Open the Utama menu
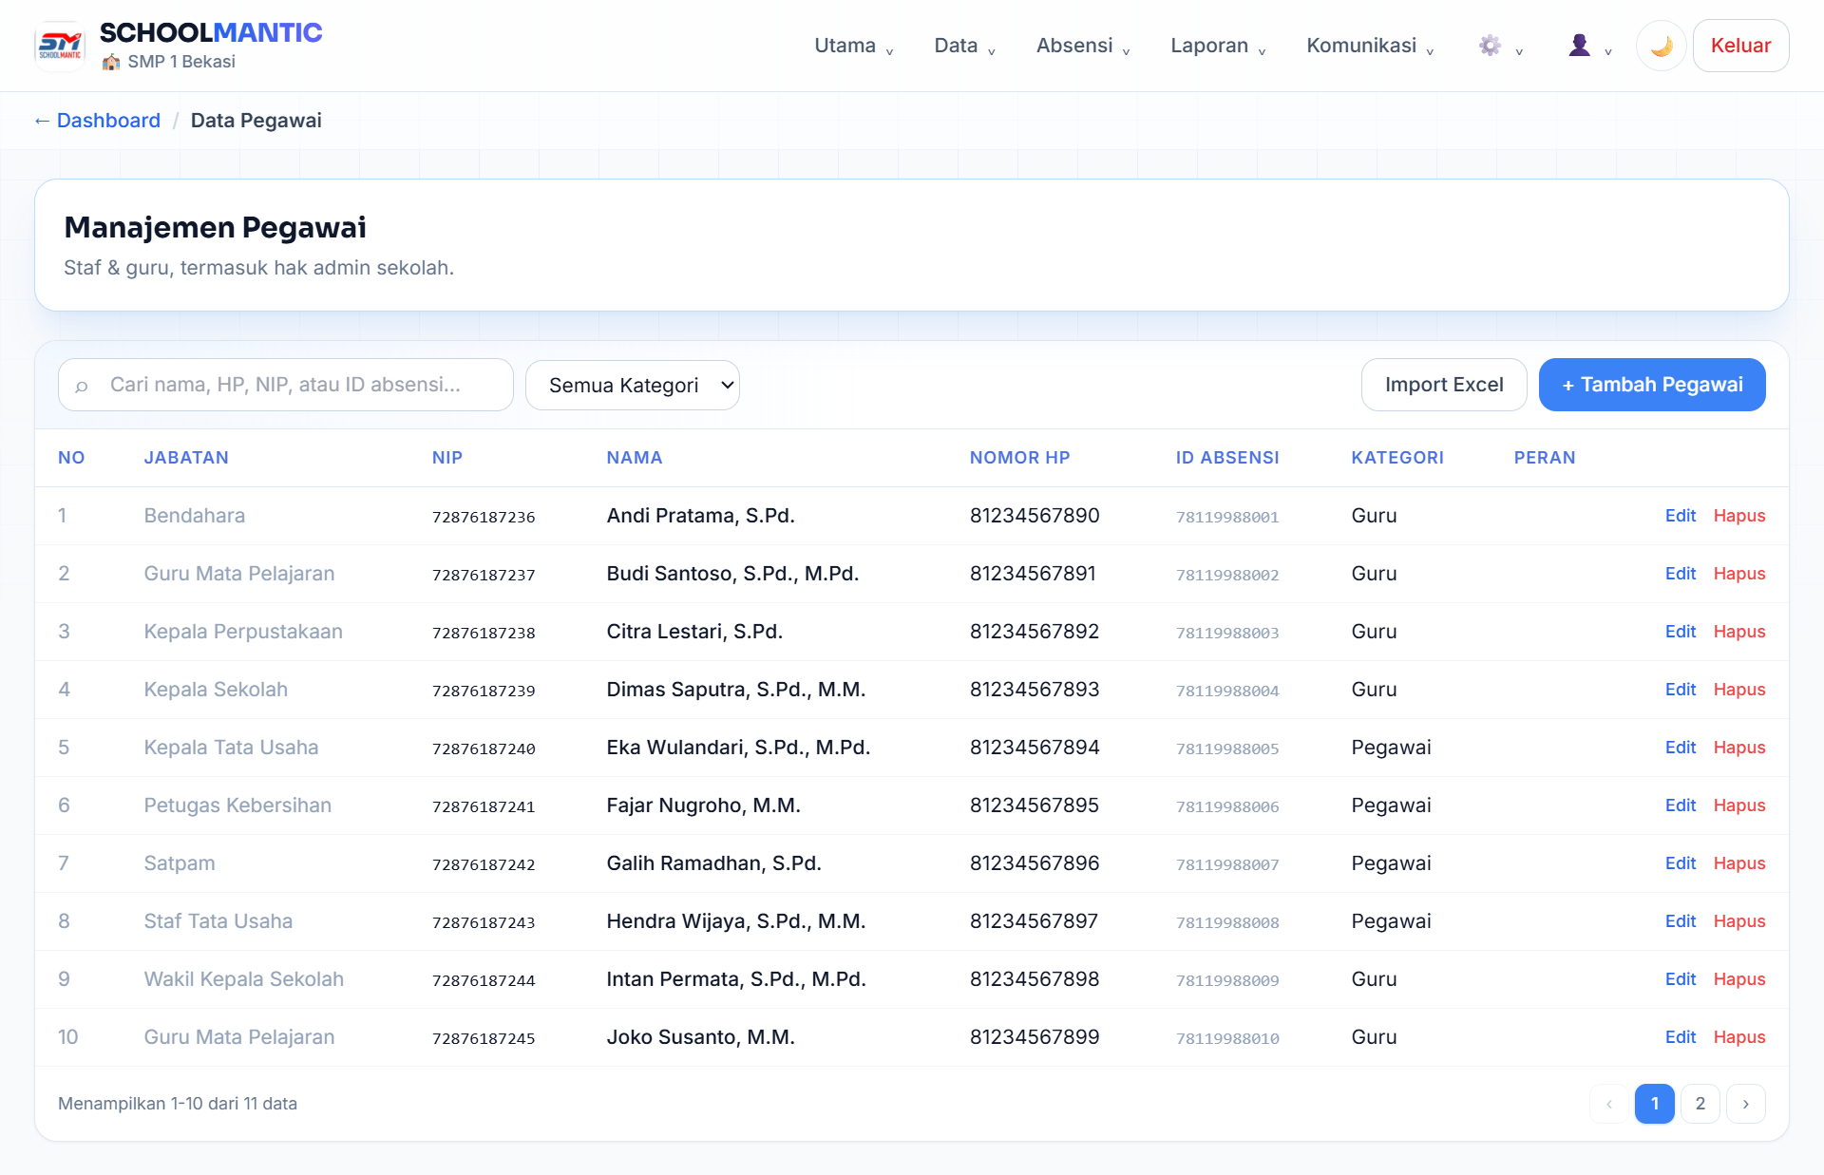 [853, 46]
